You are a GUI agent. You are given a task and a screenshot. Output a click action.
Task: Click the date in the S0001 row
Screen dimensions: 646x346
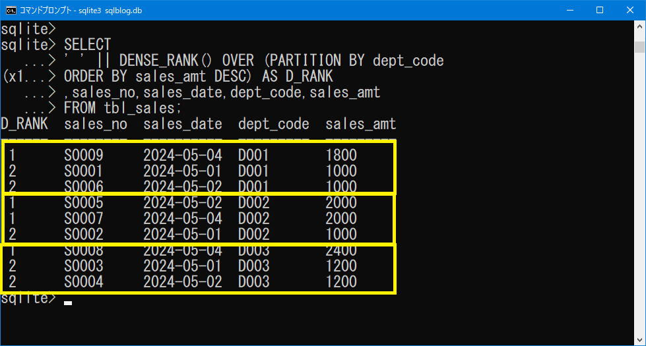pos(183,171)
